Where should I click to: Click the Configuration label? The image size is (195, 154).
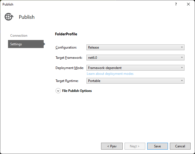pos(66,47)
